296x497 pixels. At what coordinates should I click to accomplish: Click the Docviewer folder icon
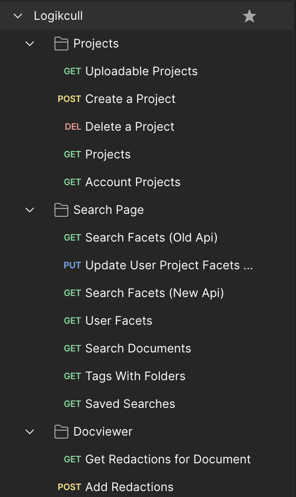click(x=61, y=432)
